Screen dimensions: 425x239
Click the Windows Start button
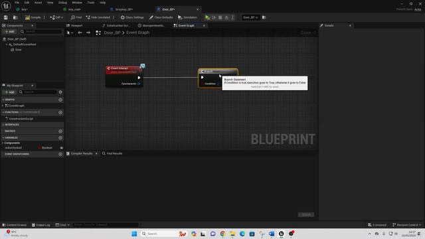(134, 234)
